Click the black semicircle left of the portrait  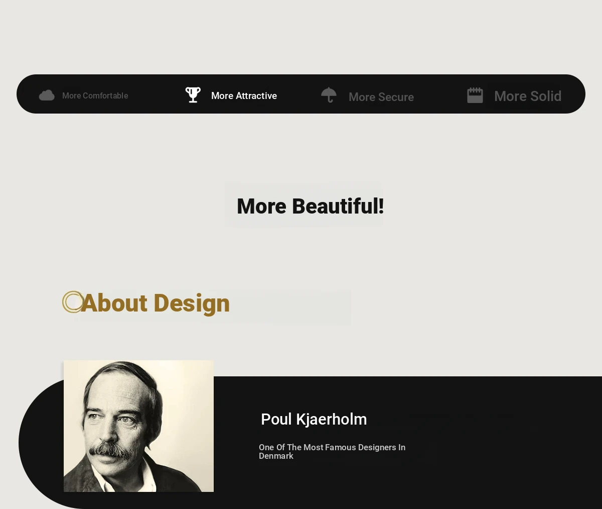[40, 442]
